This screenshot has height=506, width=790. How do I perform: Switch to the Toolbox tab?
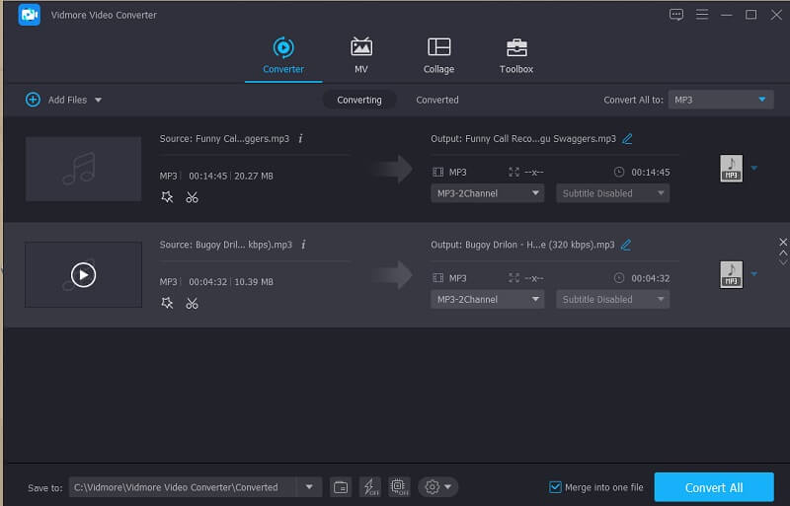click(x=515, y=56)
